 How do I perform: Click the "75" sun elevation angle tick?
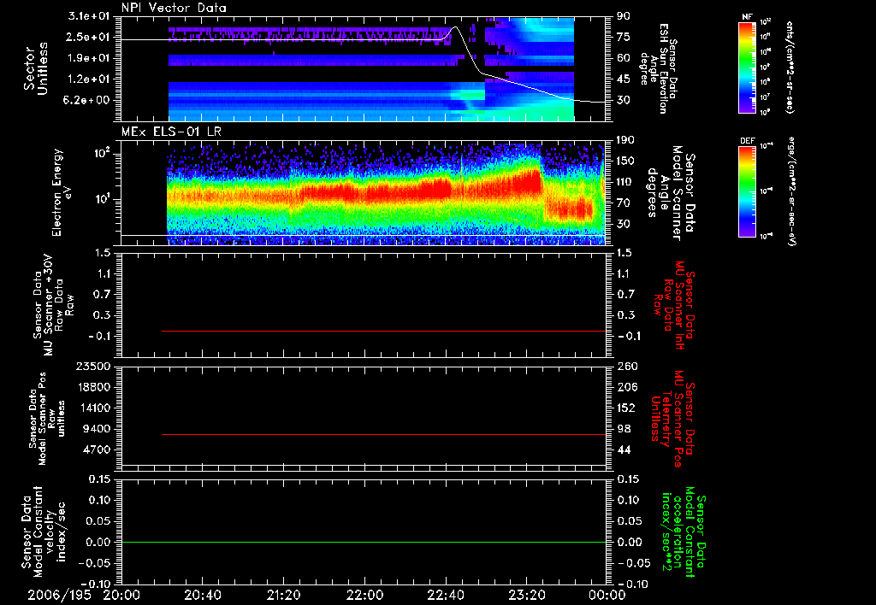click(624, 37)
